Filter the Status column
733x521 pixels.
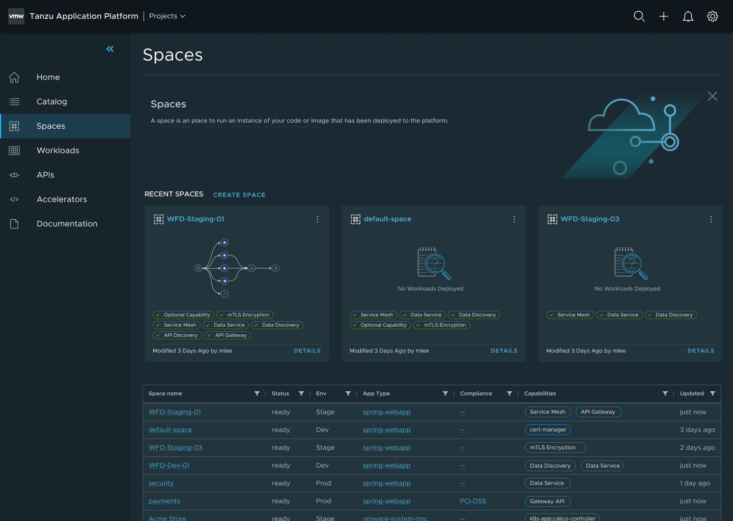pyautogui.click(x=301, y=394)
